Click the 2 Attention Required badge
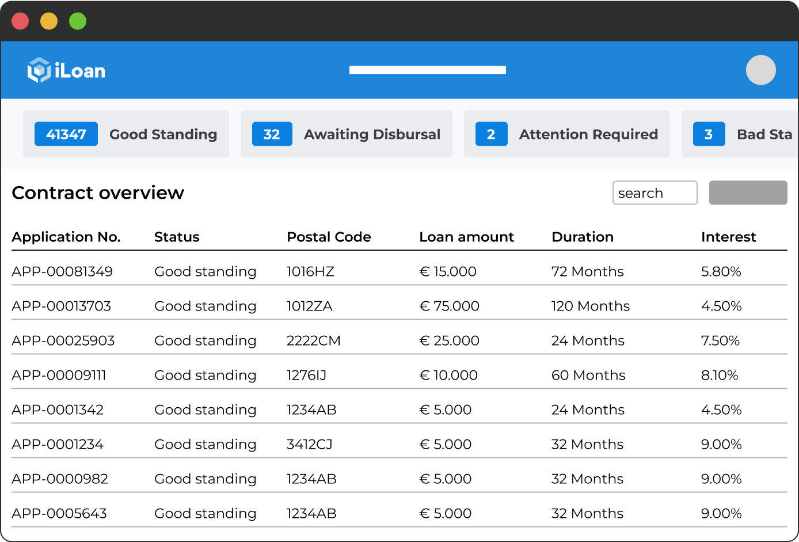This screenshot has width=799, height=542. pos(491,134)
